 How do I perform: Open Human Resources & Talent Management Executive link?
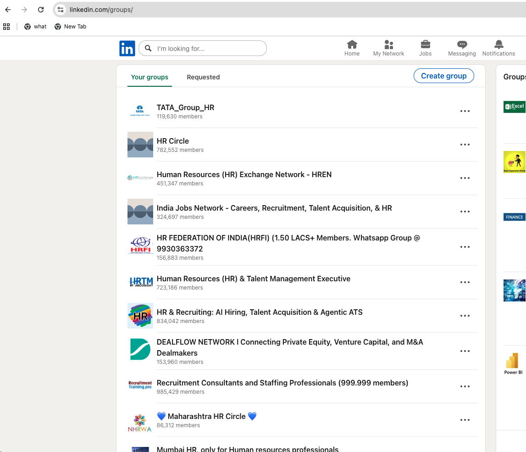point(253,279)
